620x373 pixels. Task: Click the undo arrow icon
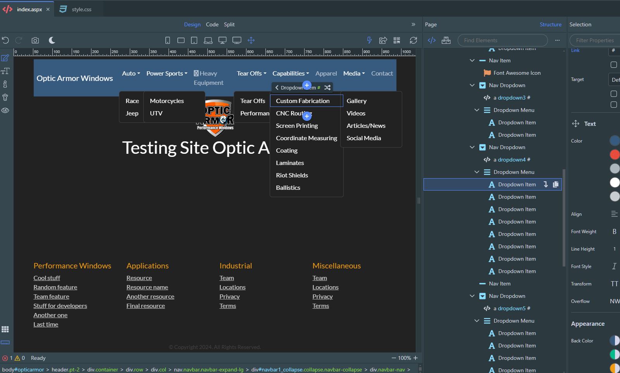[x=5, y=40]
